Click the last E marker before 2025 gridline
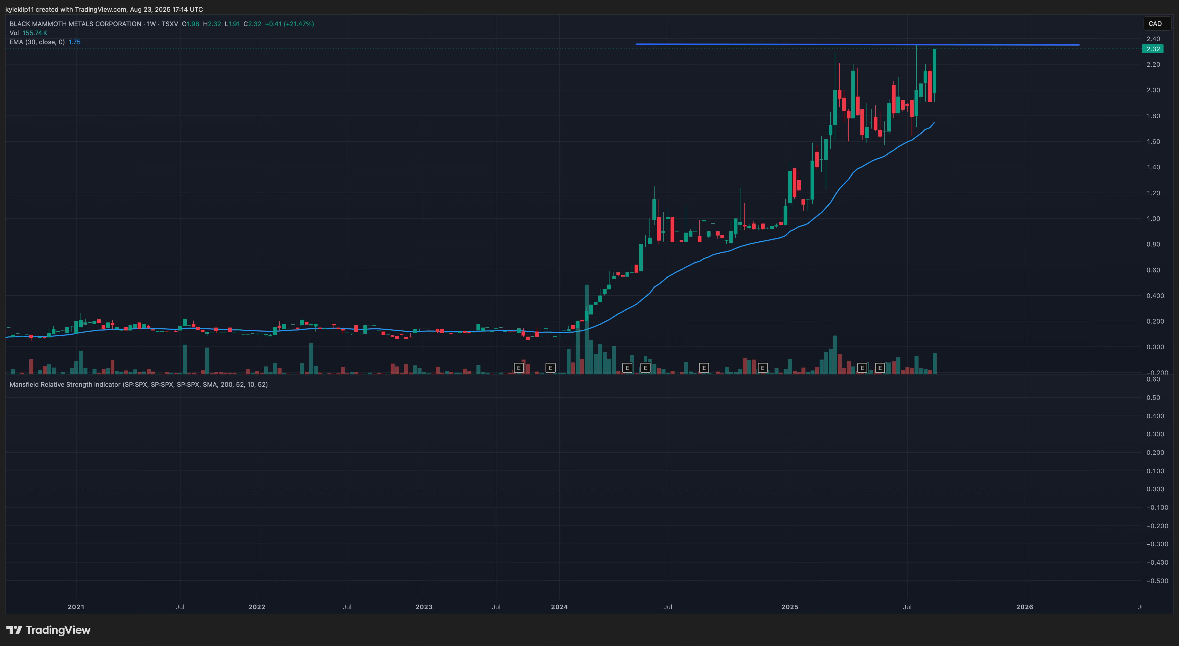 pyautogui.click(x=763, y=368)
